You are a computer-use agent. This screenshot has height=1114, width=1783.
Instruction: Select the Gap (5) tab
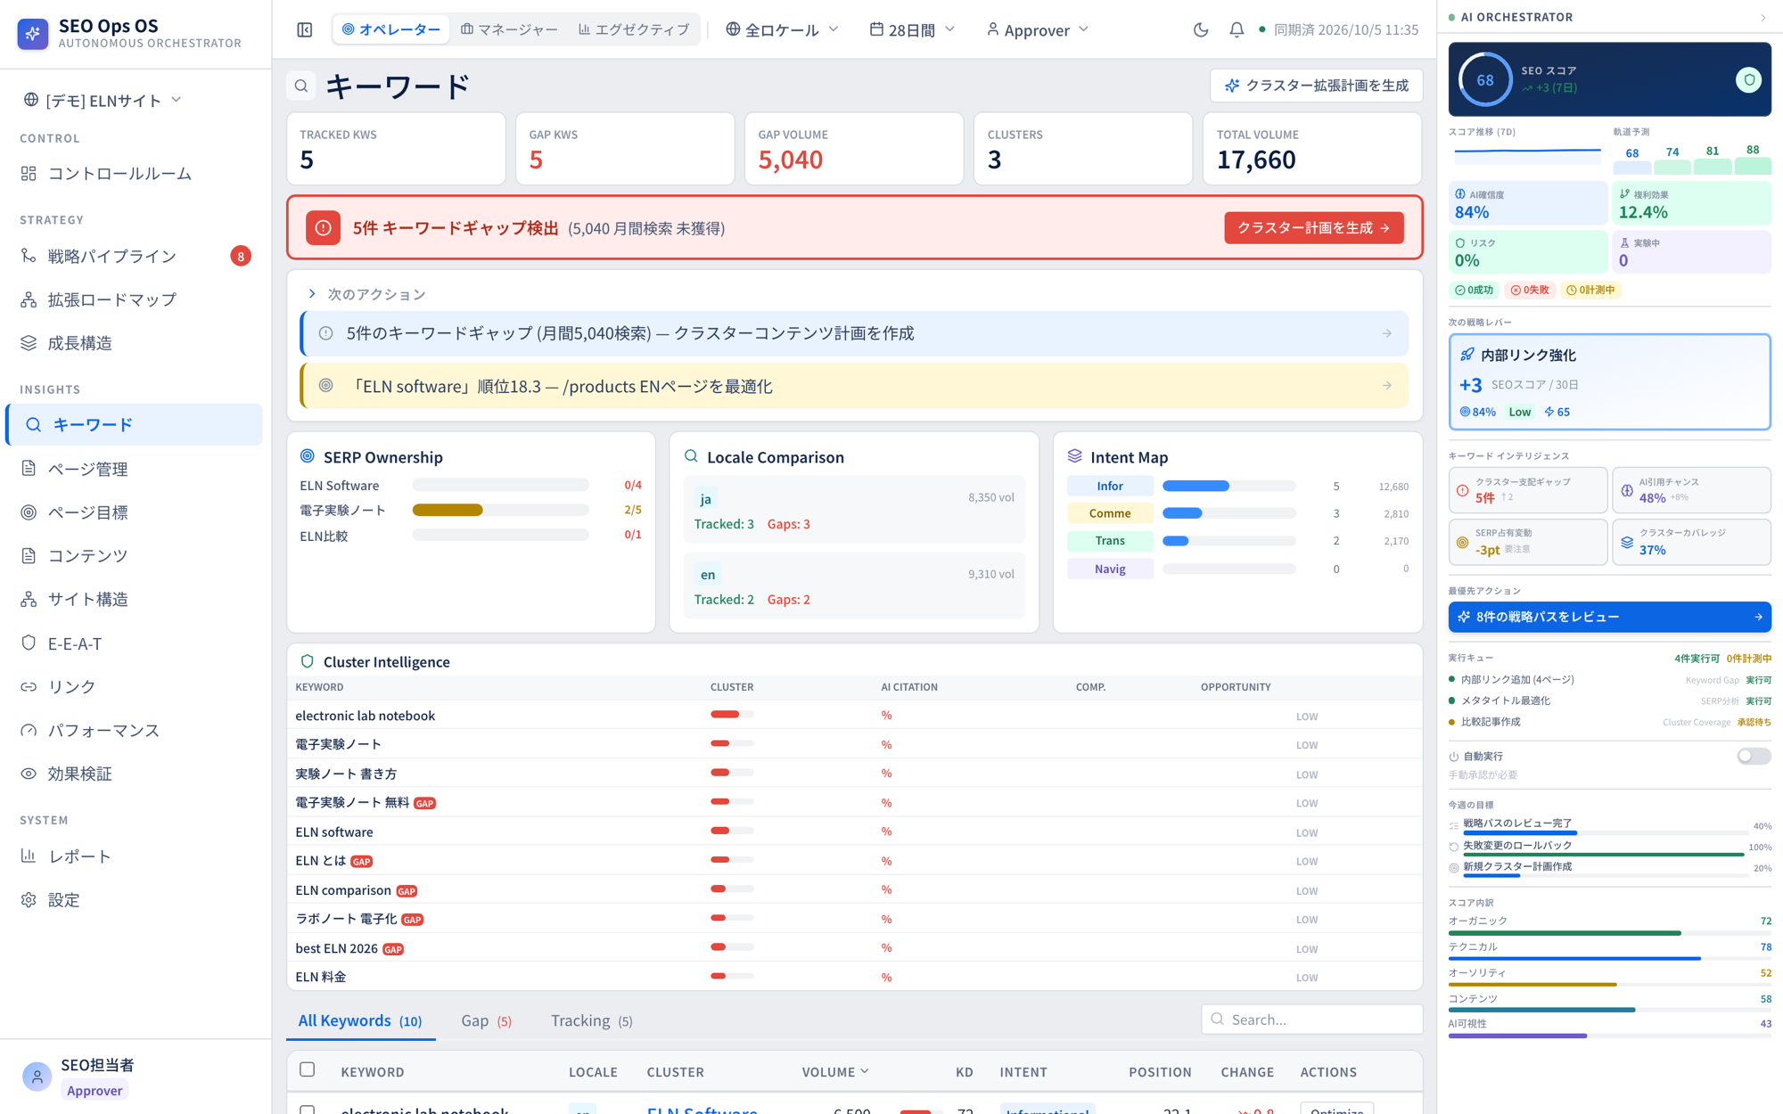click(487, 1020)
